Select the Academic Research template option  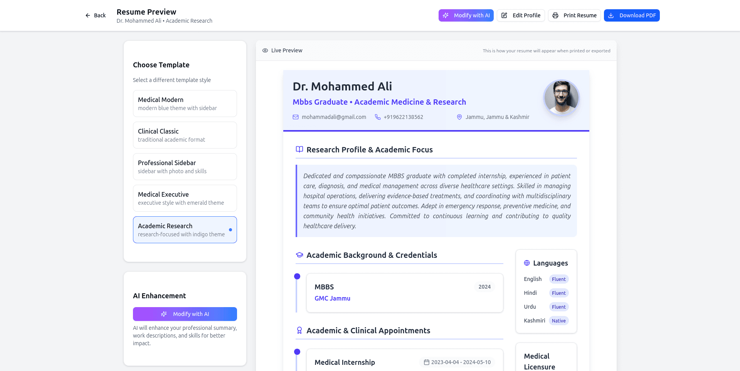[x=185, y=229]
